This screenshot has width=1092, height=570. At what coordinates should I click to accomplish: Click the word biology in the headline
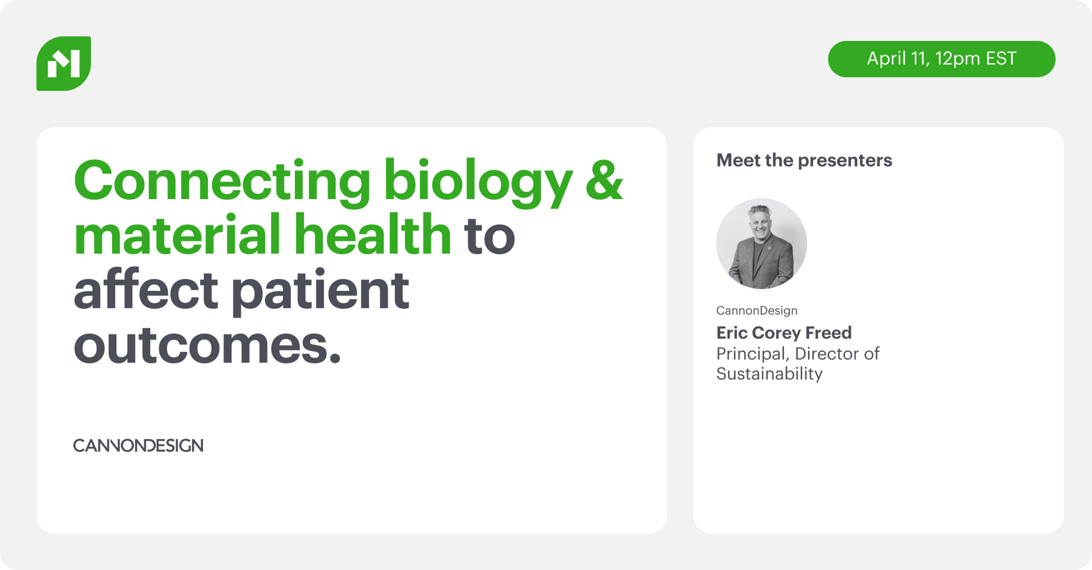click(x=478, y=183)
